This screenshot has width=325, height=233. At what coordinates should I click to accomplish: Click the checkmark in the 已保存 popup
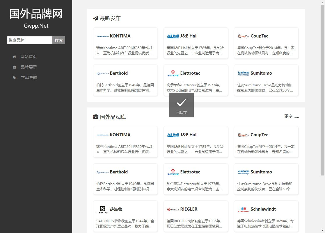click(x=182, y=103)
